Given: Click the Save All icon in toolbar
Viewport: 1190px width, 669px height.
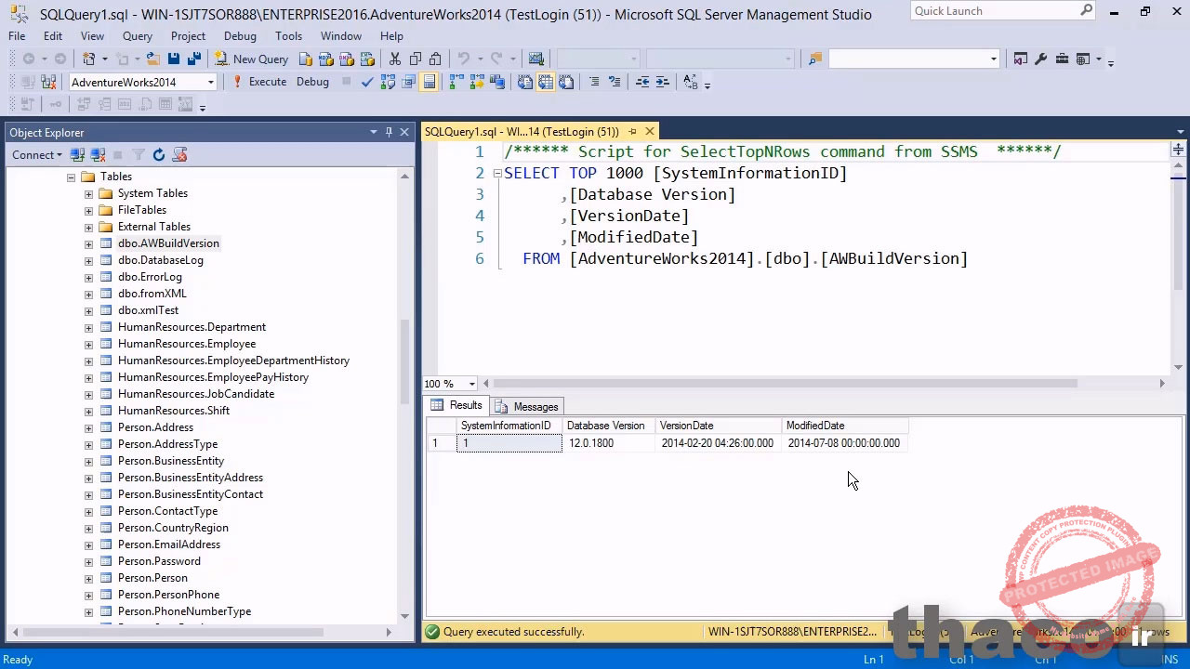Looking at the screenshot, I should click(193, 59).
